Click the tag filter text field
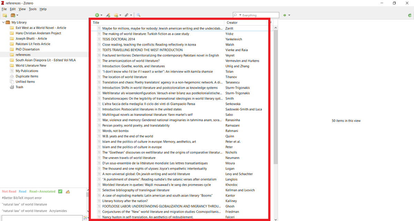414x221 pixels. pos(41,218)
